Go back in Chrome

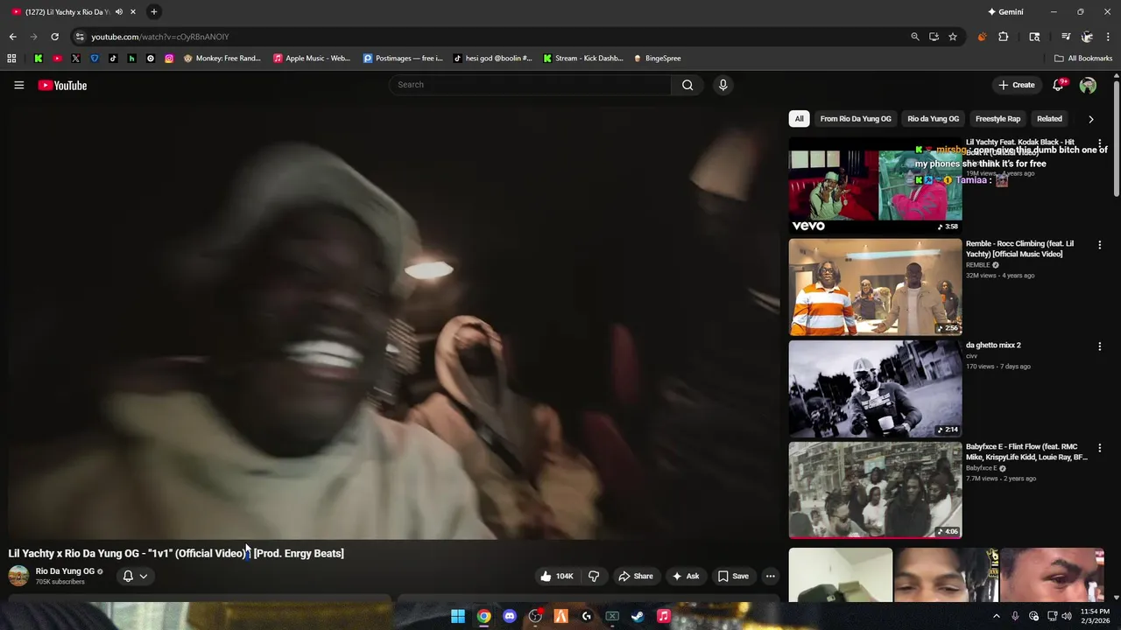coord(12,37)
